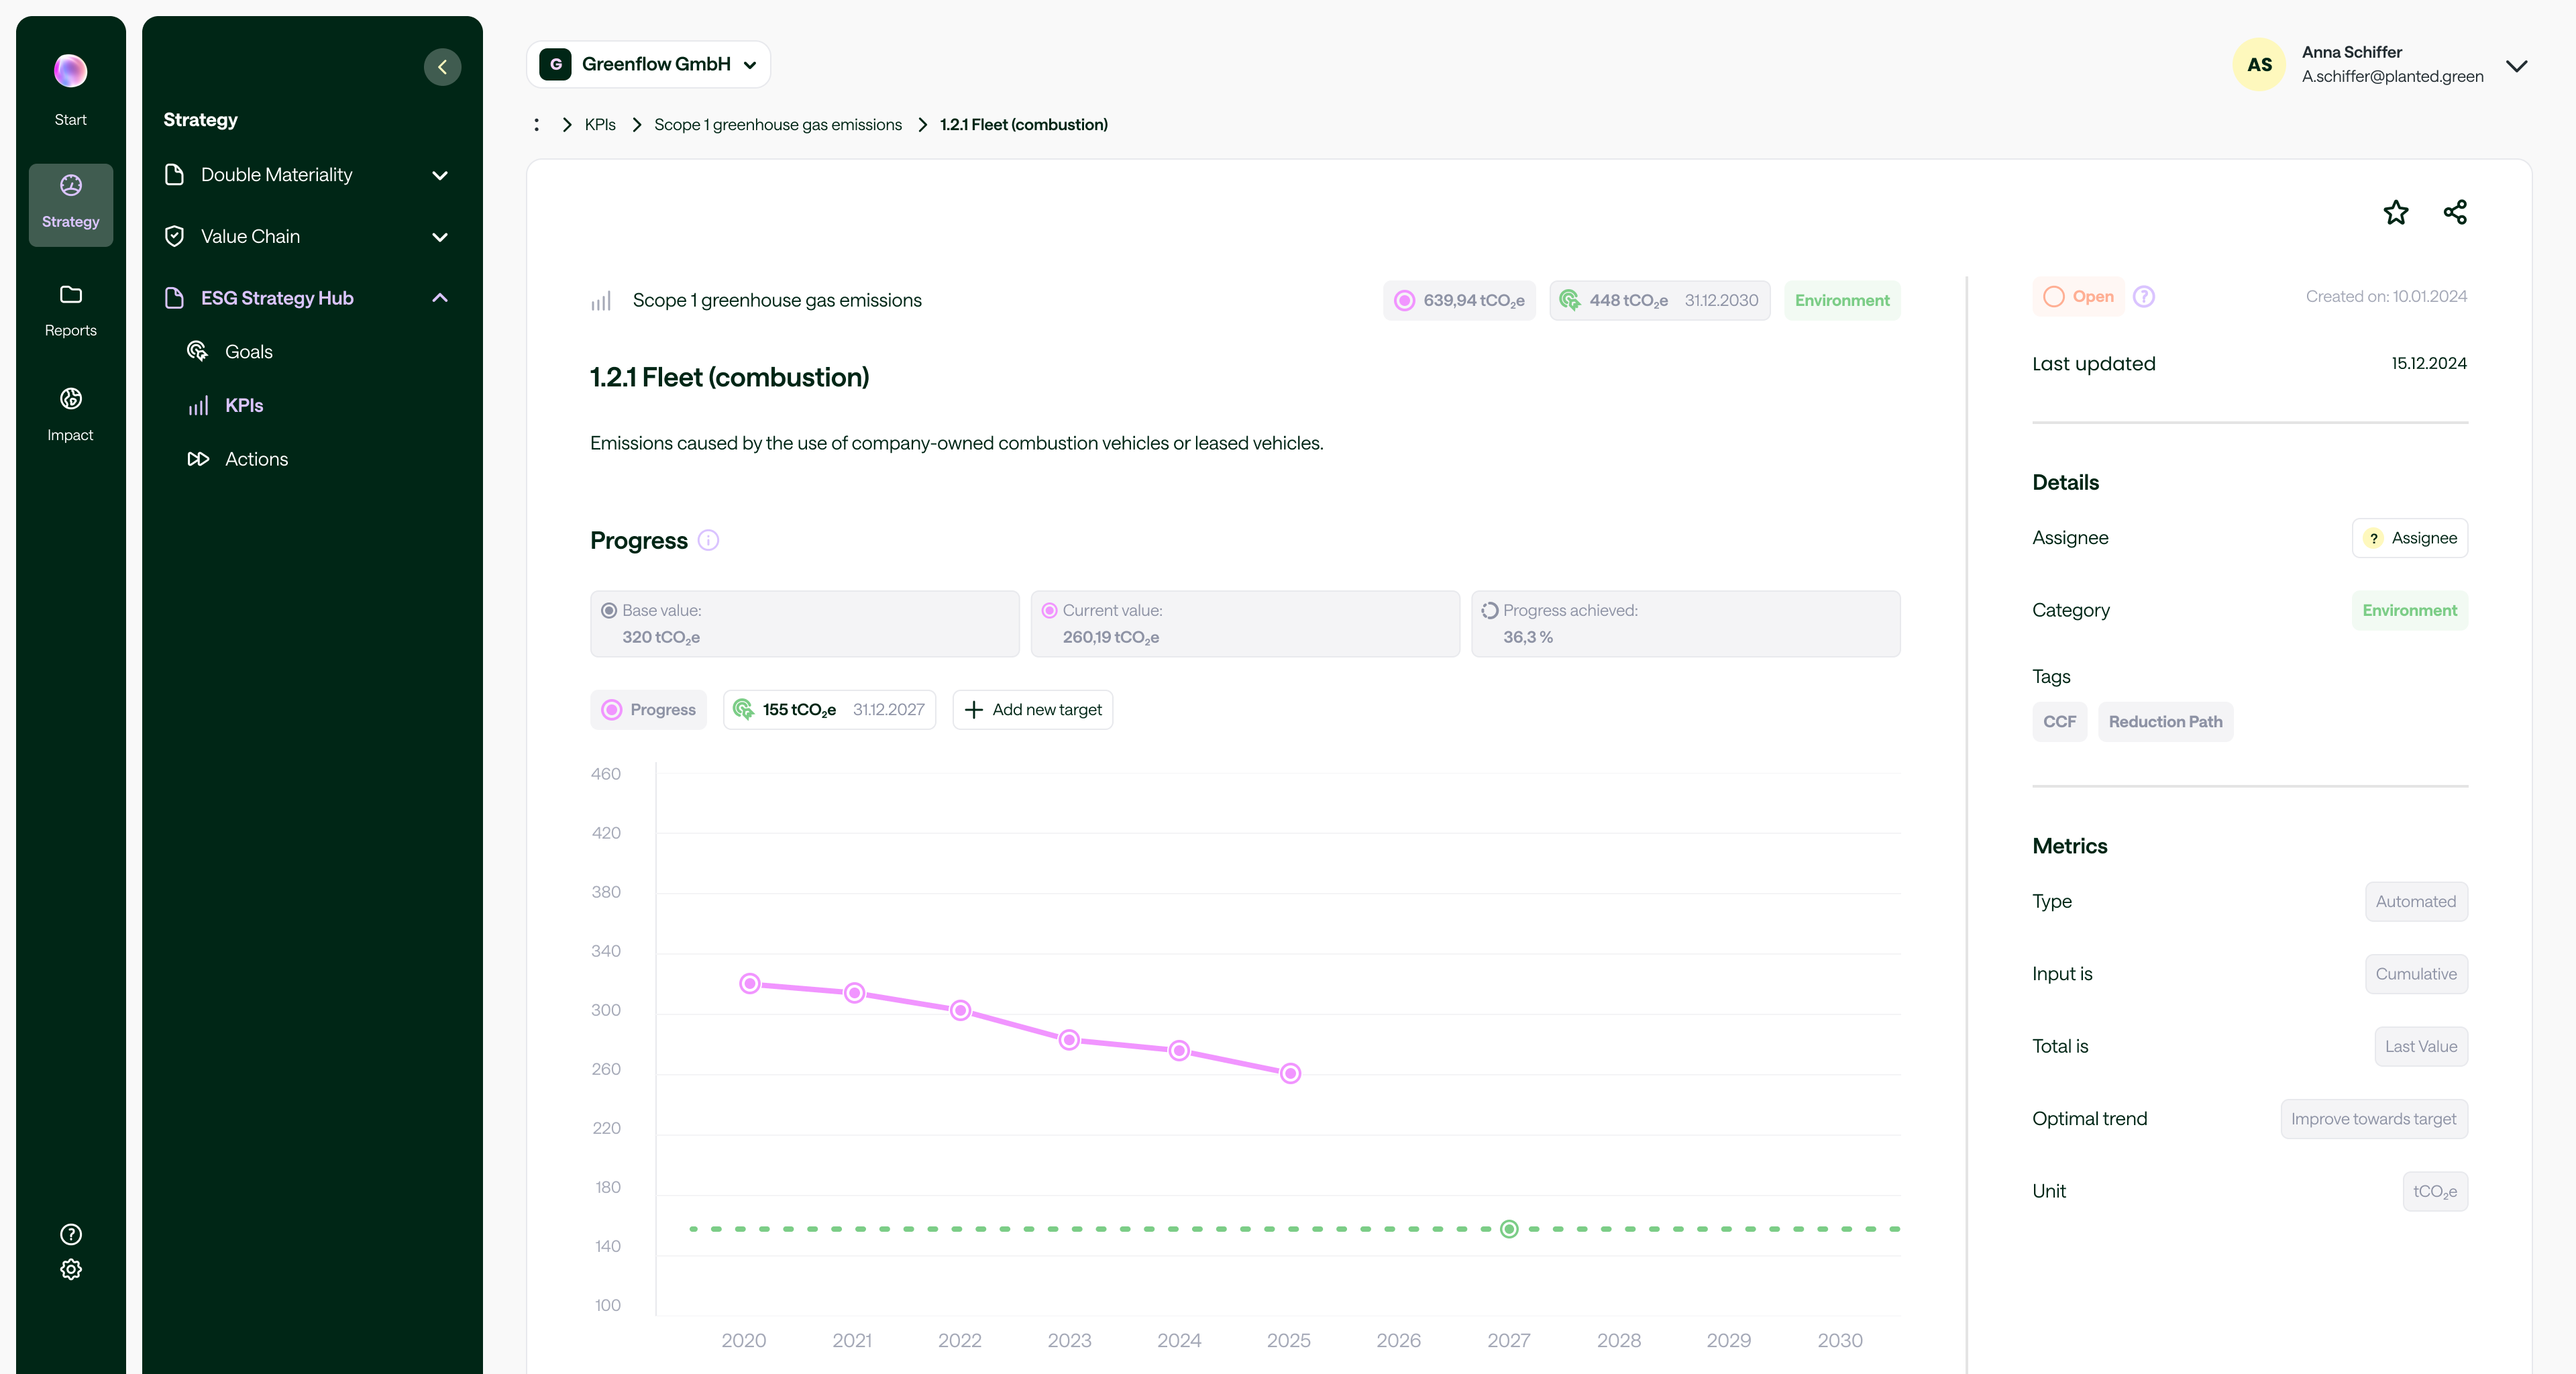Toggle the Progress series chip
2576x1374 pixels.
[x=649, y=710]
